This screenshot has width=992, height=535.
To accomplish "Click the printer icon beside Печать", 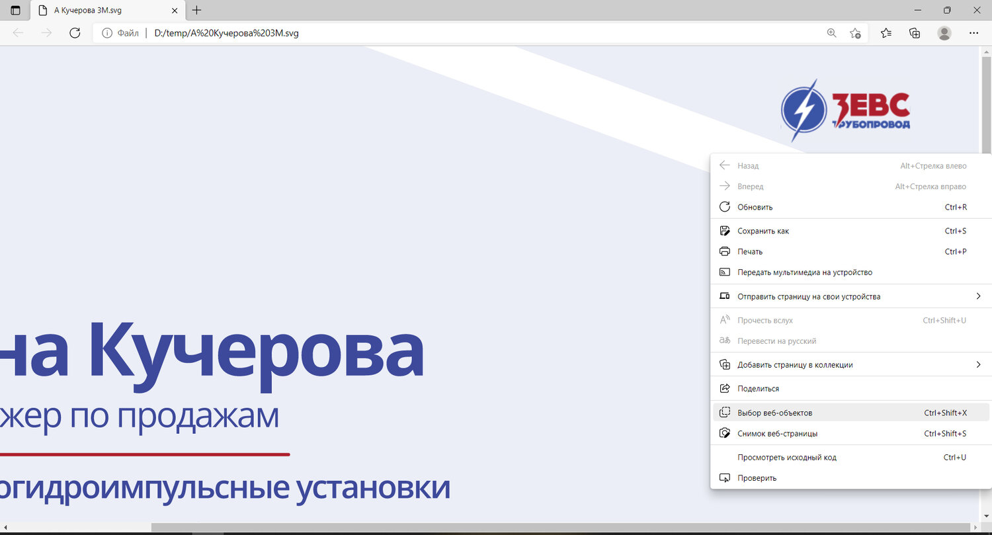I will coord(724,251).
